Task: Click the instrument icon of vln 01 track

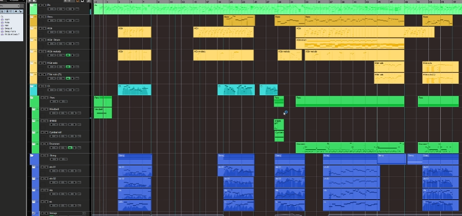Action: point(33,167)
